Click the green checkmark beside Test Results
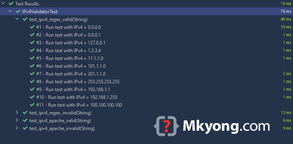Viewport: 293px width, 144px height. pyautogui.click(x=11, y=4)
